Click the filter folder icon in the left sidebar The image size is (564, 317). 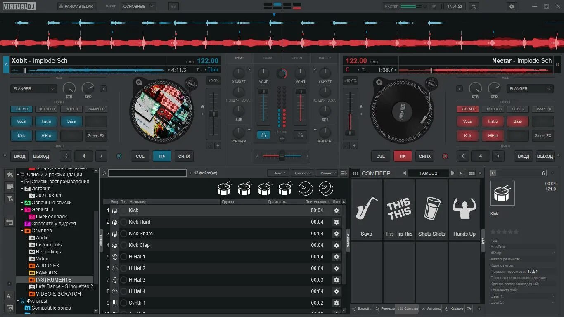pos(9,198)
